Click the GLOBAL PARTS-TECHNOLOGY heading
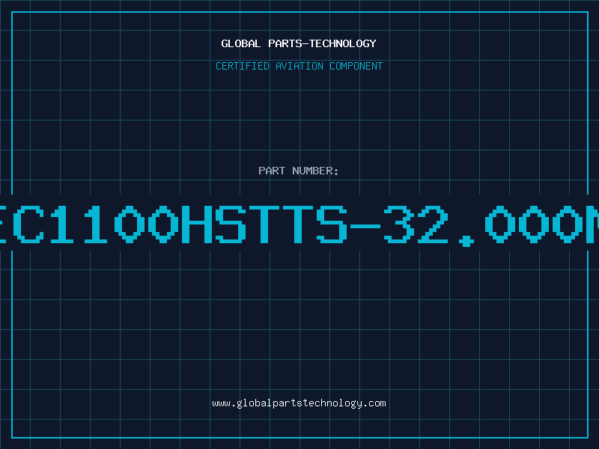Image resolution: width=599 pixels, height=449 pixels. click(x=299, y=43)
